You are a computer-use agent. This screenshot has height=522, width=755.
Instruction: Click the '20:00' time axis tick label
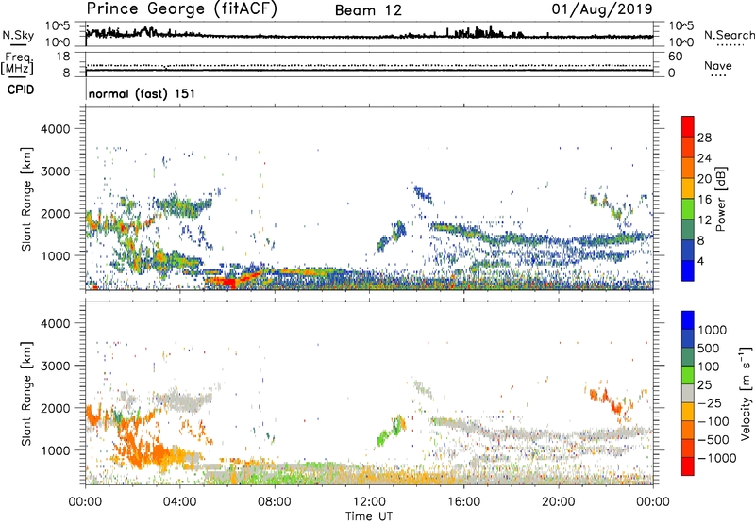point(558,502)
